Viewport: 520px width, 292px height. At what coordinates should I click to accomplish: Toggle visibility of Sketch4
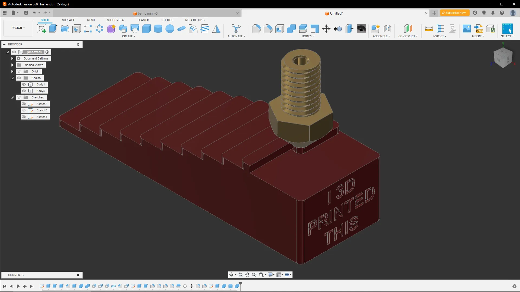[24, 117]
